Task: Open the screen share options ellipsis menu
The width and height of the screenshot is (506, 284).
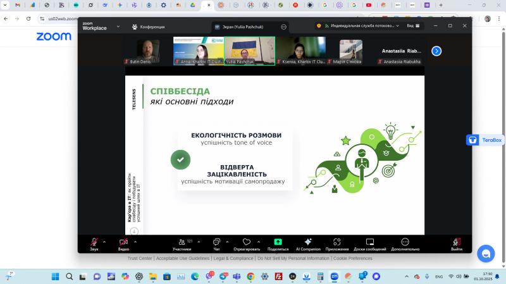Action: [283, 27]
